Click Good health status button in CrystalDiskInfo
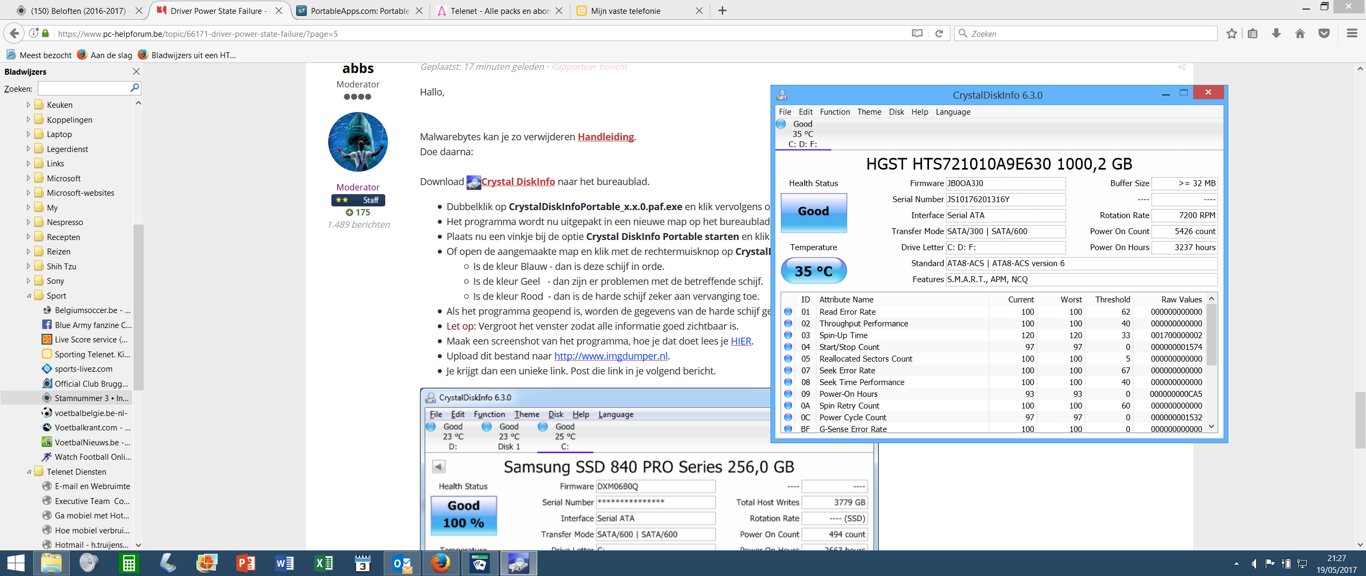The image size is (1366, 576). [813, 212]
